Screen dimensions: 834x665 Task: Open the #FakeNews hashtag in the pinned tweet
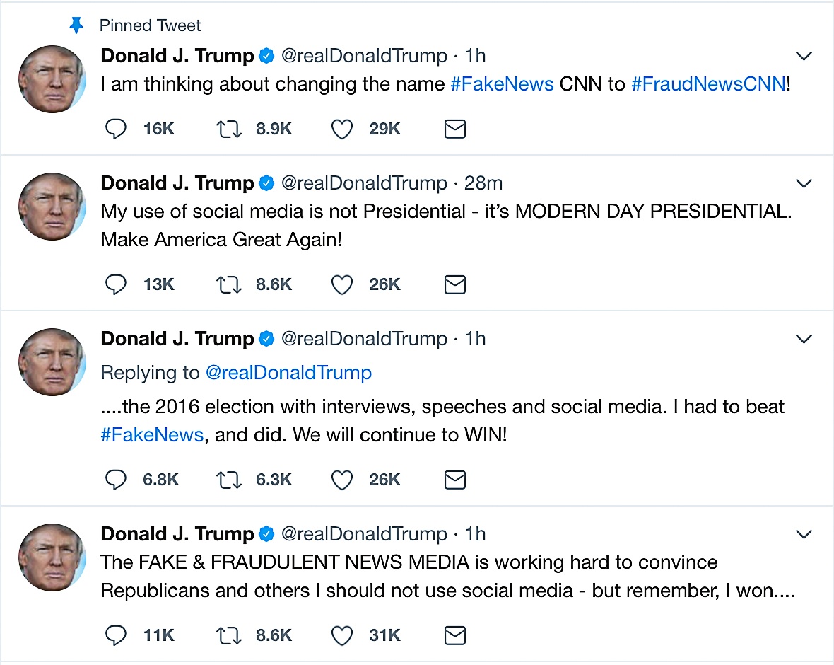pyautogui.click(x=502, y=83)
